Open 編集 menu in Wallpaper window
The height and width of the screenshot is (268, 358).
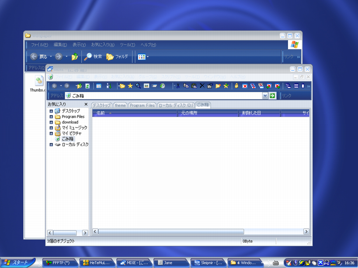click(60, 45)
